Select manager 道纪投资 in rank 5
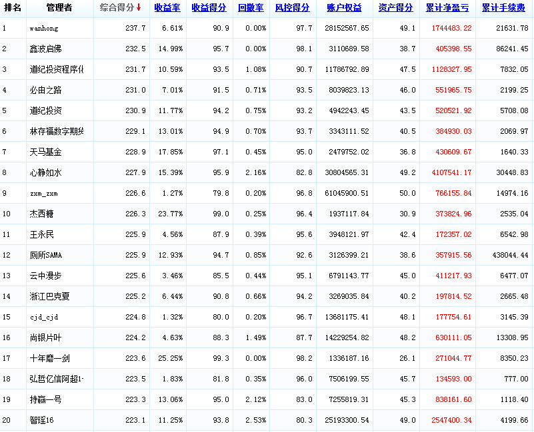The width and height of the screenshot is (534, 432). (x=45, y=110)
